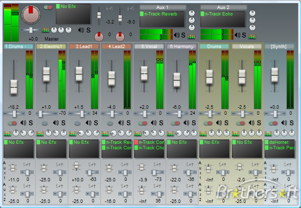Mute the [Synth] channel speaker icon
Screen dimensions: 301x208
click(284, 123)
